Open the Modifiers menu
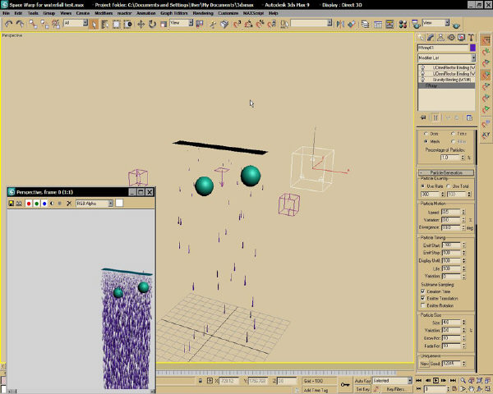The height and width of the screenshot is (394, 493). click(104, 13)
